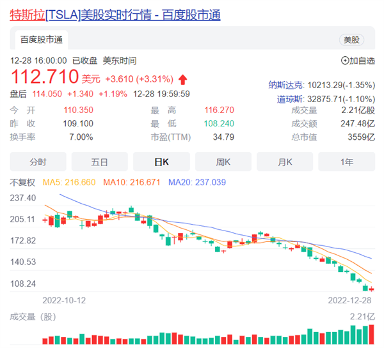
Task: Click the 成交额 value 247.48亿
Action: (358, 124)
